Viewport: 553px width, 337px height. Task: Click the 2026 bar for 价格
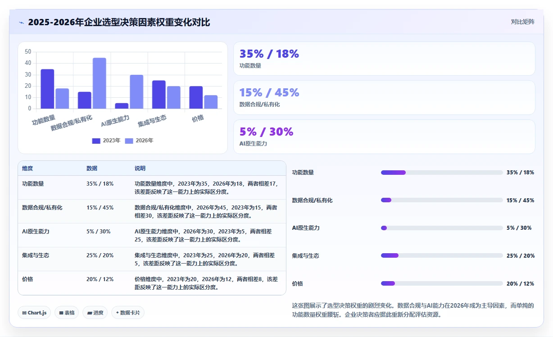point(211,102)
